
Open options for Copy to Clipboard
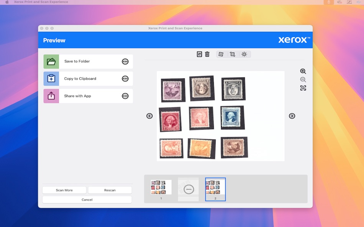click(x=125, y=79)
